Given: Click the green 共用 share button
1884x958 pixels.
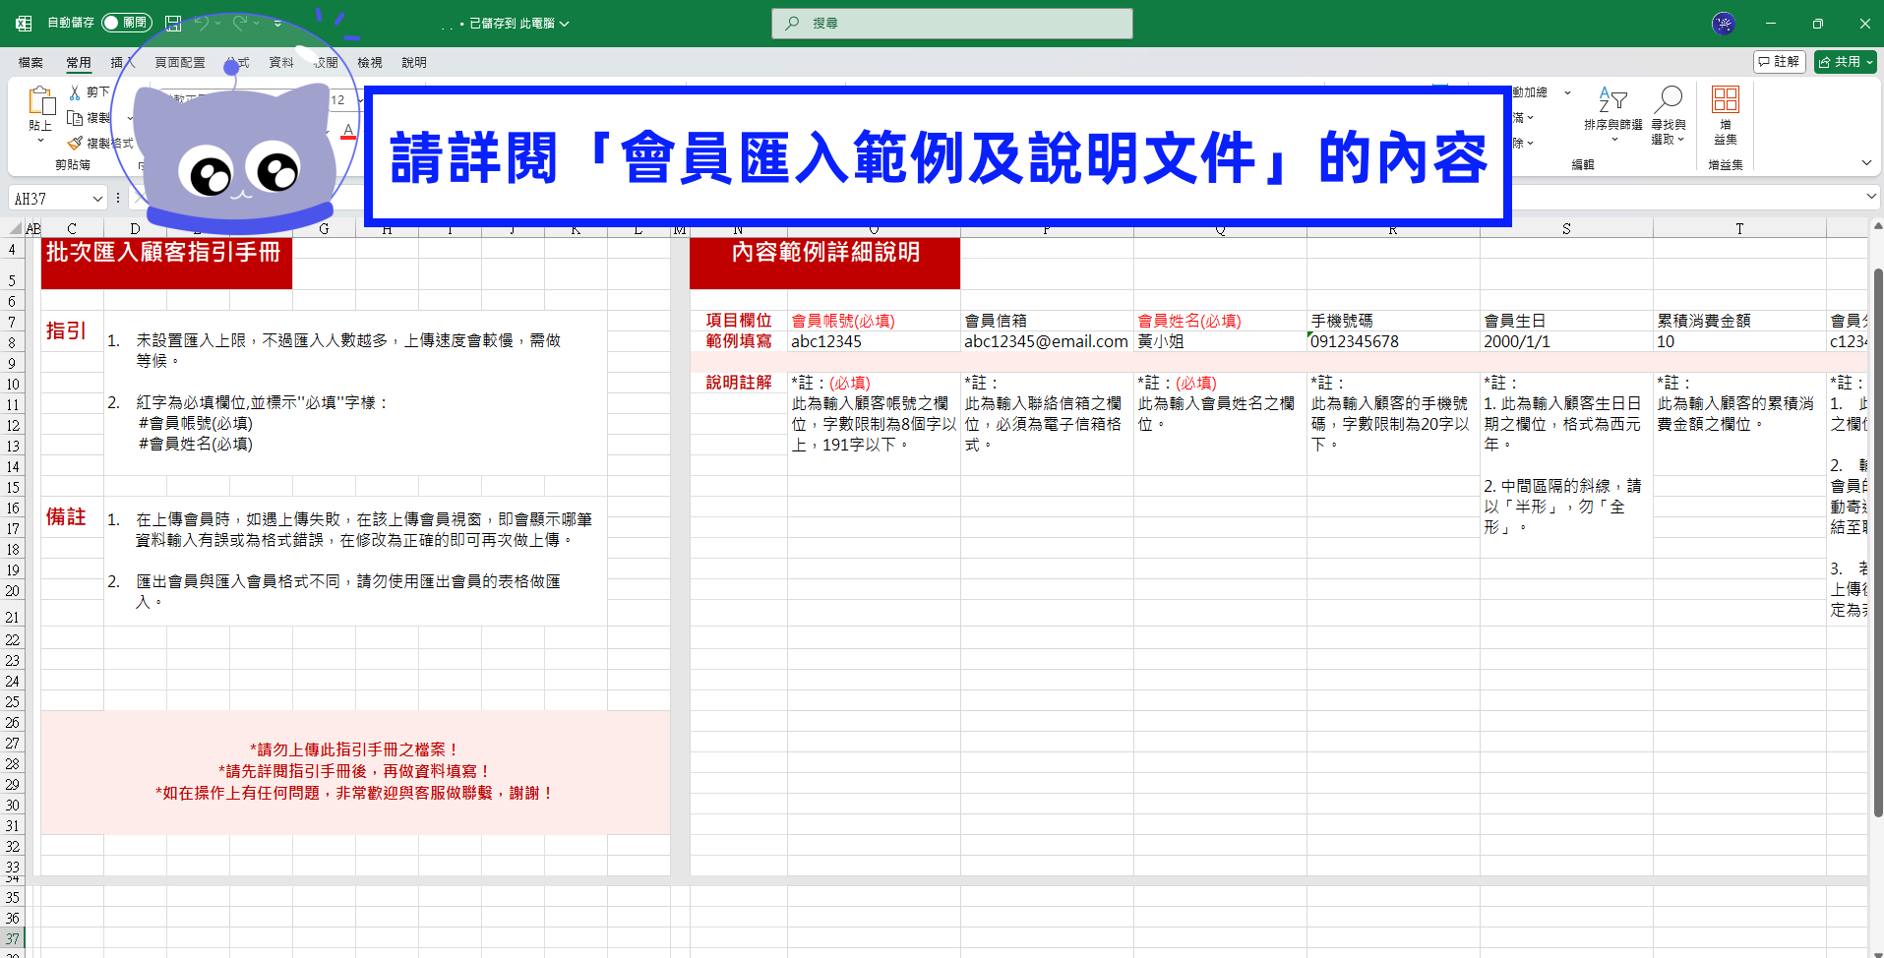Looking at the screenshot, I should (x=1845, y=62).
